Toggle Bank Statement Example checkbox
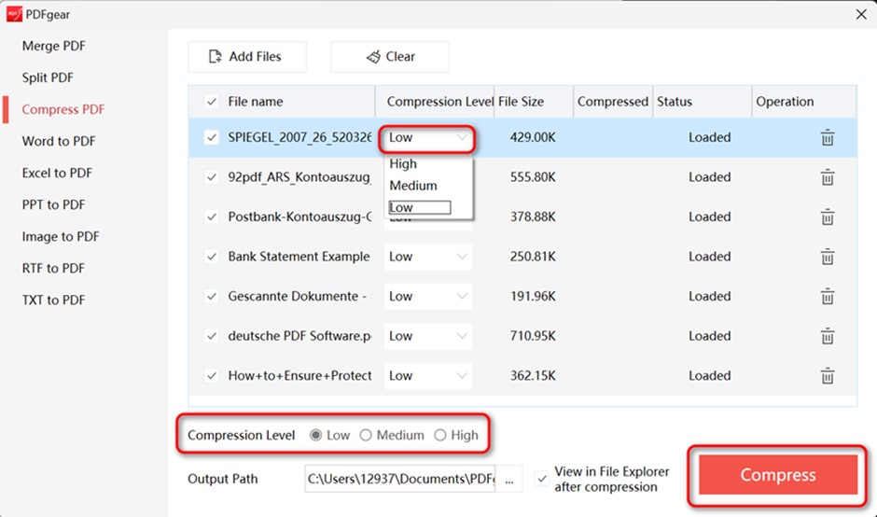This screenshot has width=877, height=517. (x=212, y=257)
